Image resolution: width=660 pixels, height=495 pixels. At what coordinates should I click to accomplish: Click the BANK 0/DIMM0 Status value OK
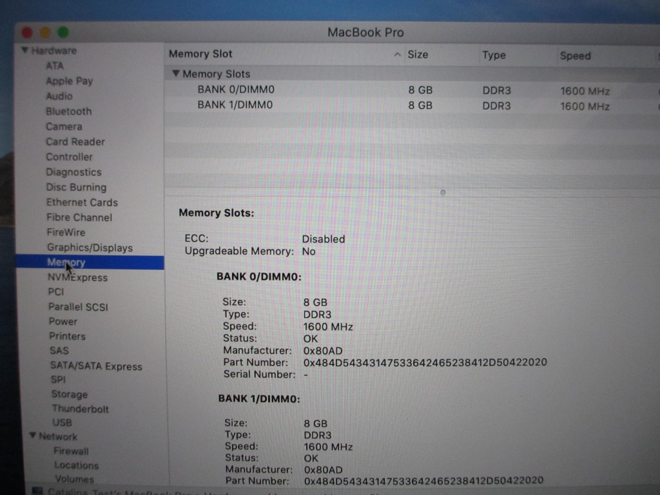tap(310, 338)
